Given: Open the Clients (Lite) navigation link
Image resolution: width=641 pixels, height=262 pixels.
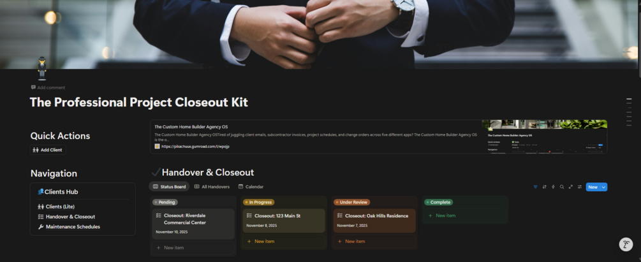Looking at the screenshot, I should (56, 207).
